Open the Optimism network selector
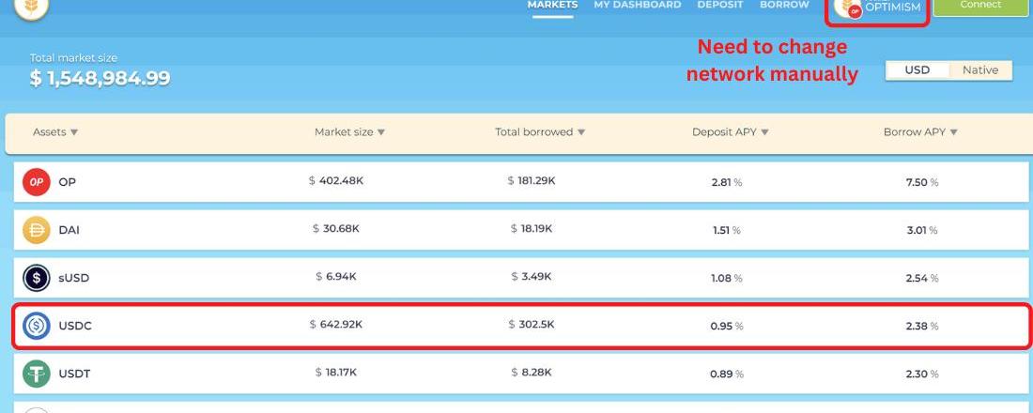Screen dimensions: 1033x413 click(x=877, y=9)
